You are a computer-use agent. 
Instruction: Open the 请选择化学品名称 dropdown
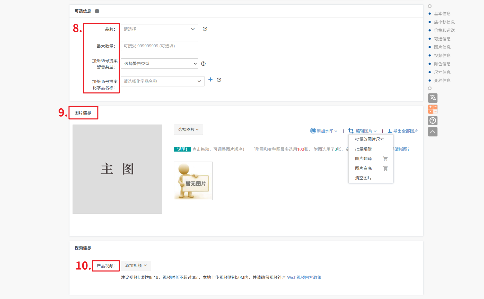[x=162, y=81]
